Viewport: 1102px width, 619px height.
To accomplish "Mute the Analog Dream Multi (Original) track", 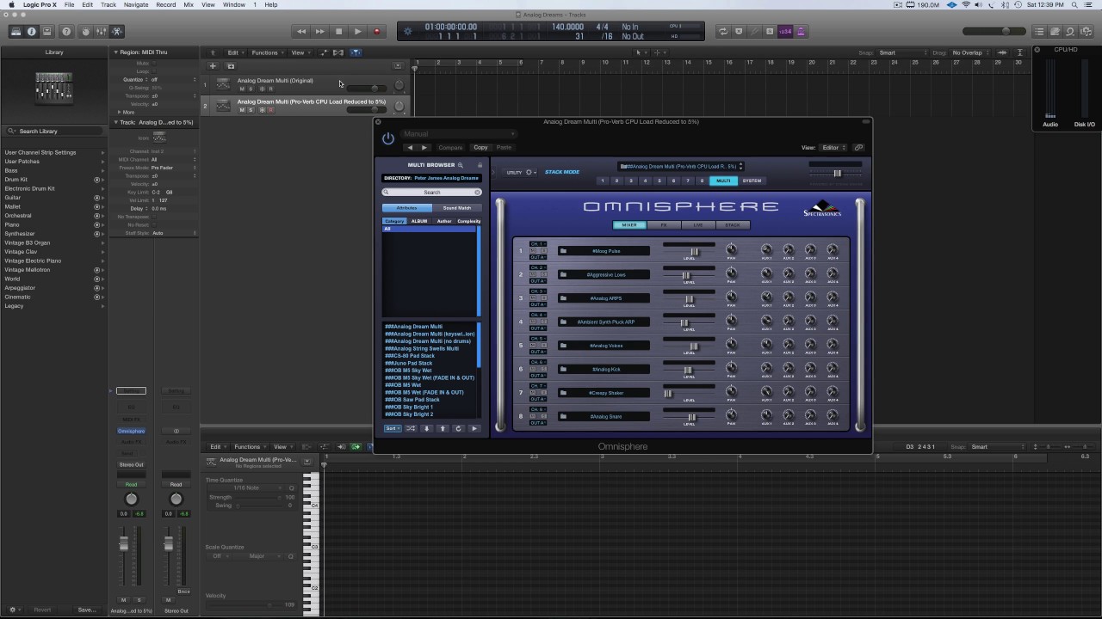I will coord(242,89).
